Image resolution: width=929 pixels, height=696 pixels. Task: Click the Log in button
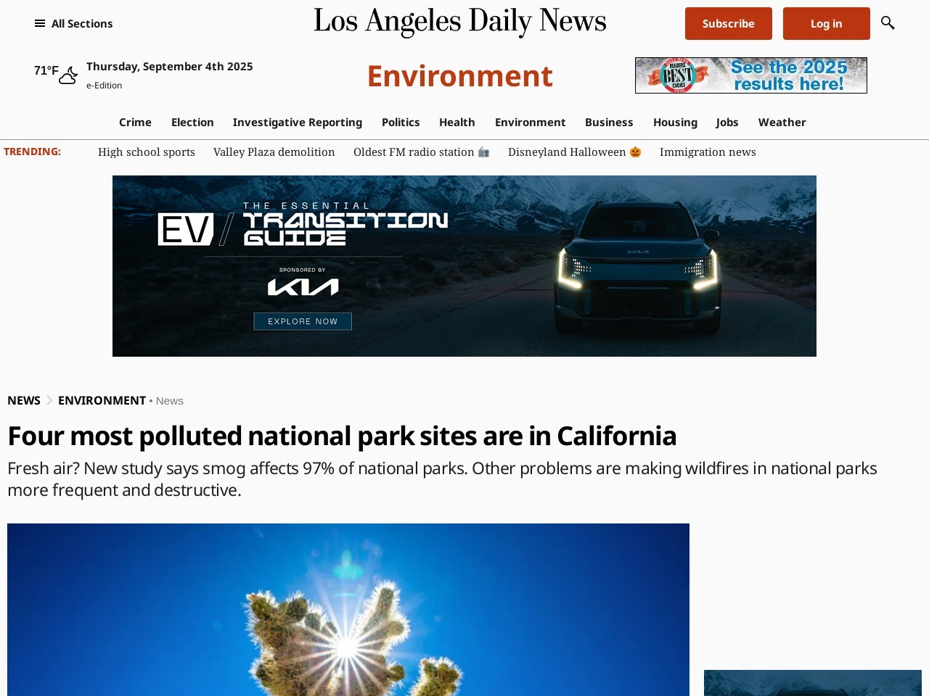click(x=827, y=23)
